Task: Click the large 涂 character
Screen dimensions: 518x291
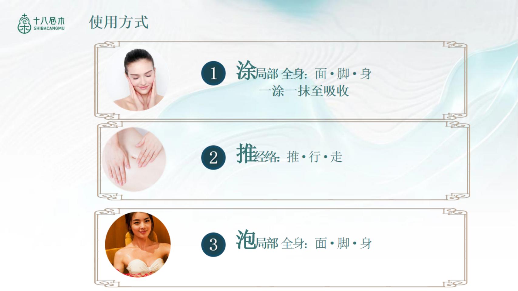Action: pos(246,70)
